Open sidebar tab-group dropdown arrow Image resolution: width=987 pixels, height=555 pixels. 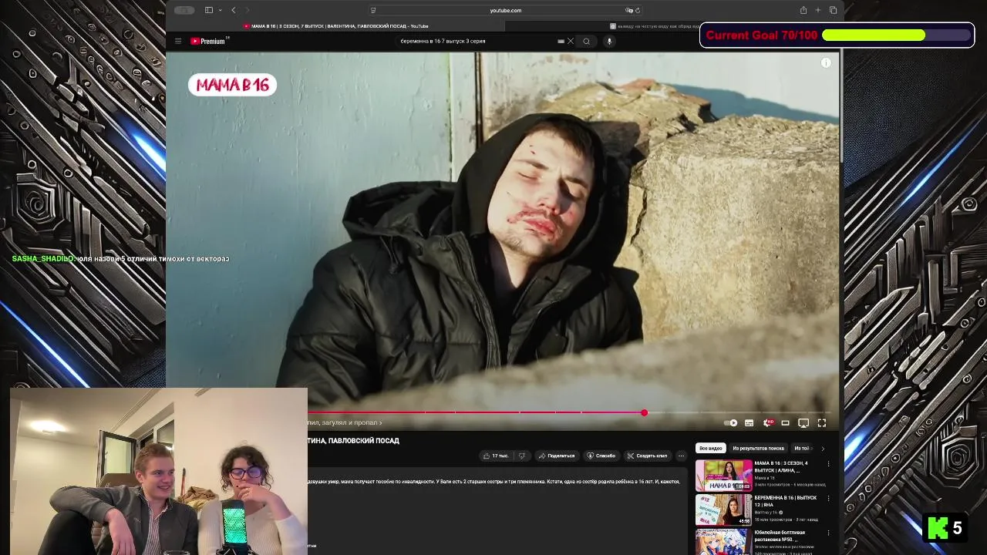coord(220,10)
